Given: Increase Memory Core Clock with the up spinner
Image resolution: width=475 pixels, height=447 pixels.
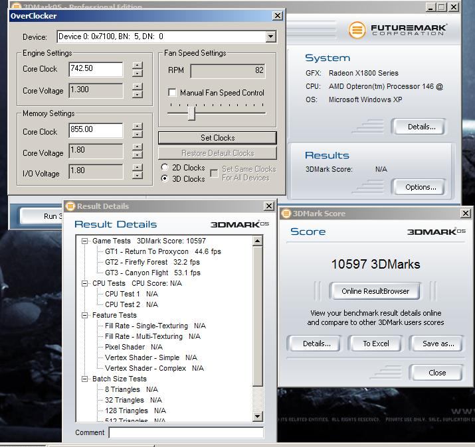Looking at the screenshot, I should 138,126.
